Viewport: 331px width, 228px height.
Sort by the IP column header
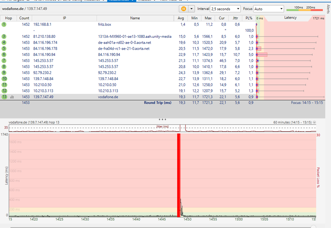[x=64, y=18]
